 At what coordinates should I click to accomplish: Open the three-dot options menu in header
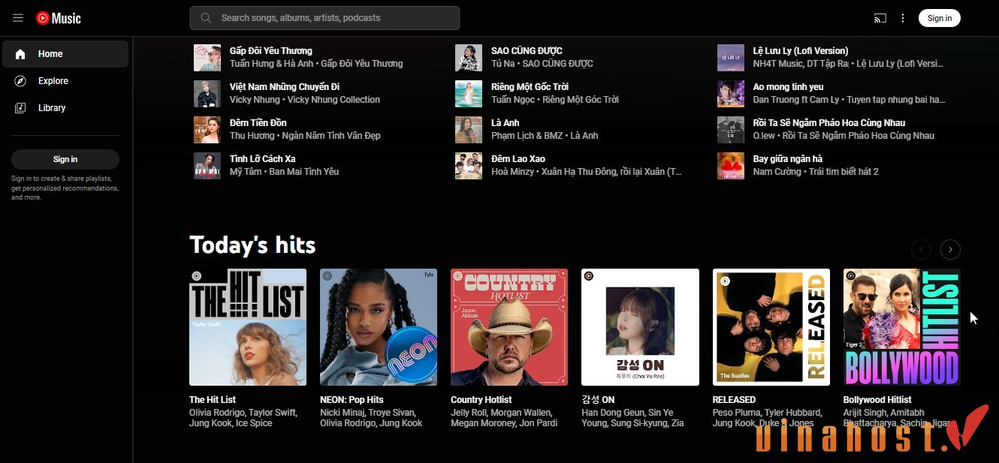point(903,17)
